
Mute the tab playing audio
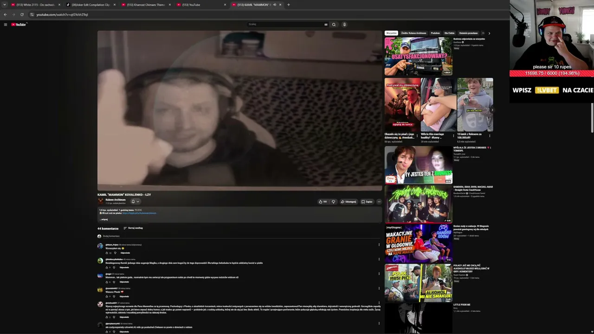[x=275, y=5]
